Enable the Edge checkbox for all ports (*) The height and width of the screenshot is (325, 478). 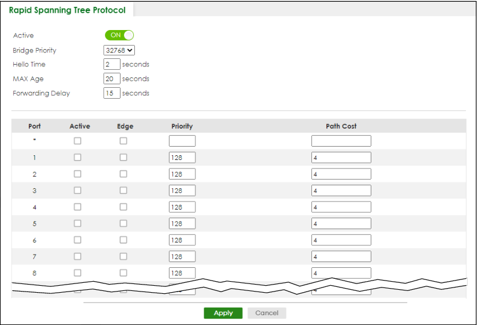123,141
